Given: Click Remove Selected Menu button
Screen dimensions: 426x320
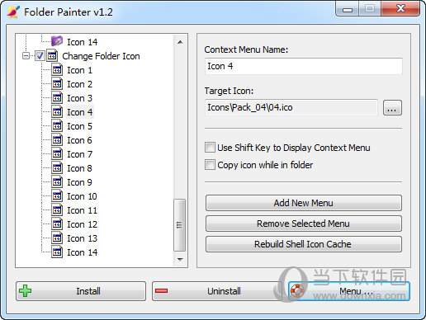Looking at the screenshot, I should pos(304,224).
